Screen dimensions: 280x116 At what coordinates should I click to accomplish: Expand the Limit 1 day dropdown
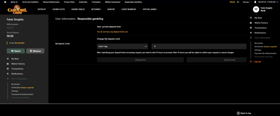122,46
